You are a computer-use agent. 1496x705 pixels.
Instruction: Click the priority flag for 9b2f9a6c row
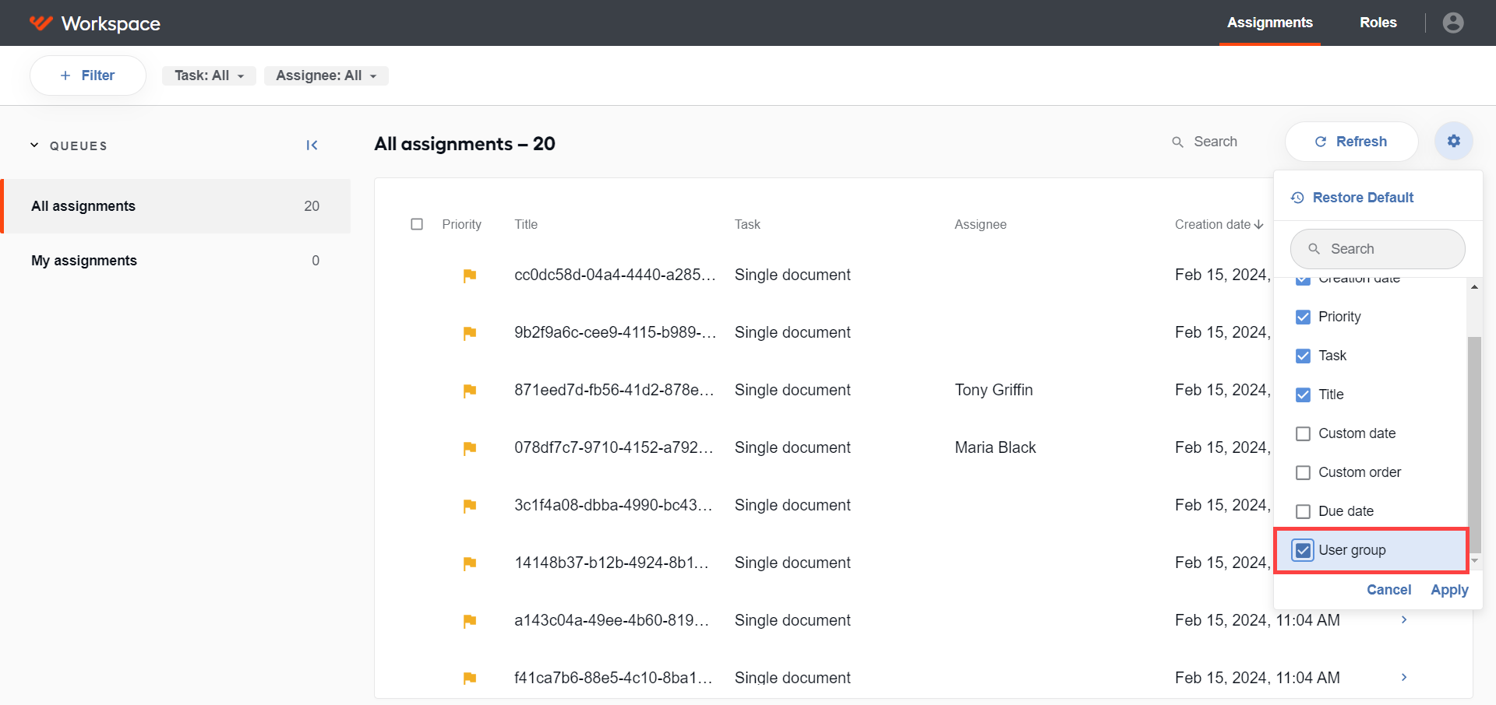tap(469, 332)
